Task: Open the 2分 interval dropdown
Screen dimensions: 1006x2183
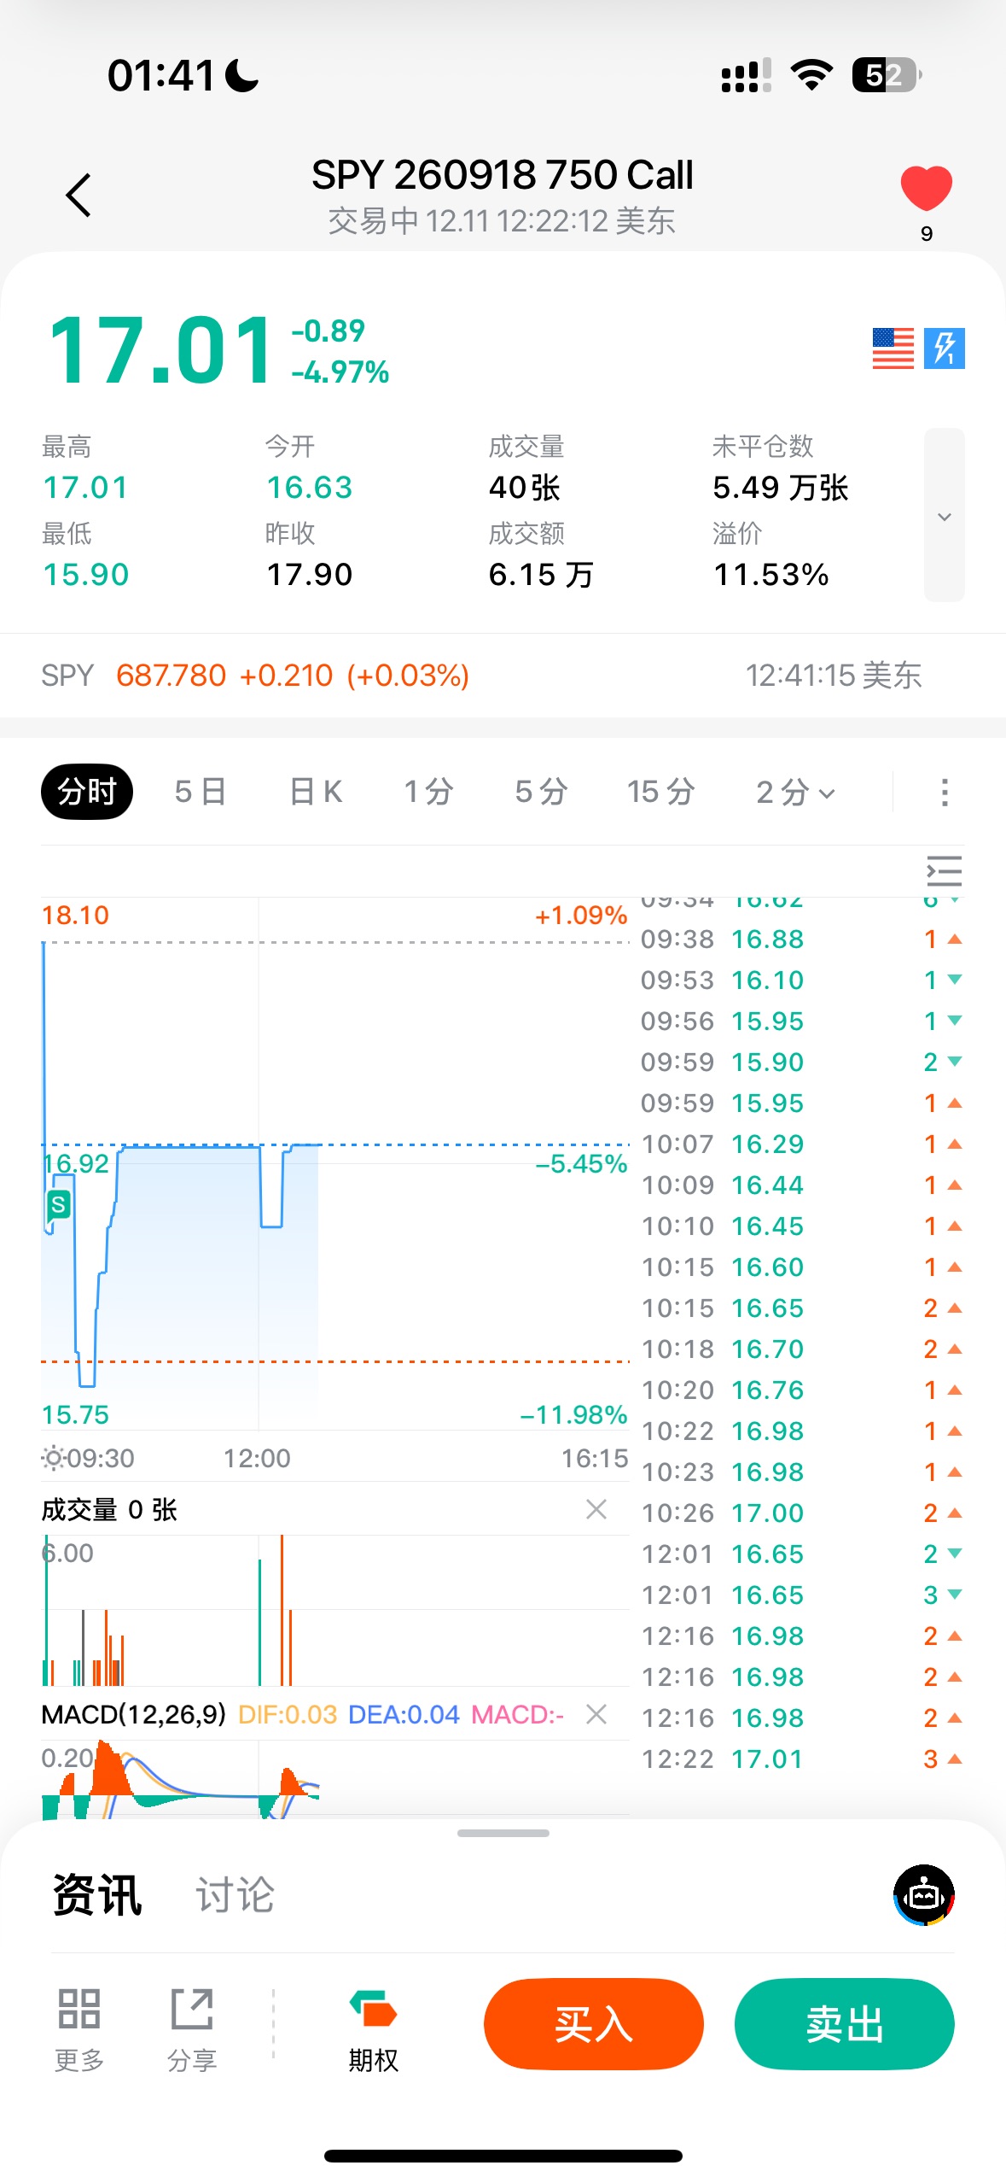Action: (795, 793)
